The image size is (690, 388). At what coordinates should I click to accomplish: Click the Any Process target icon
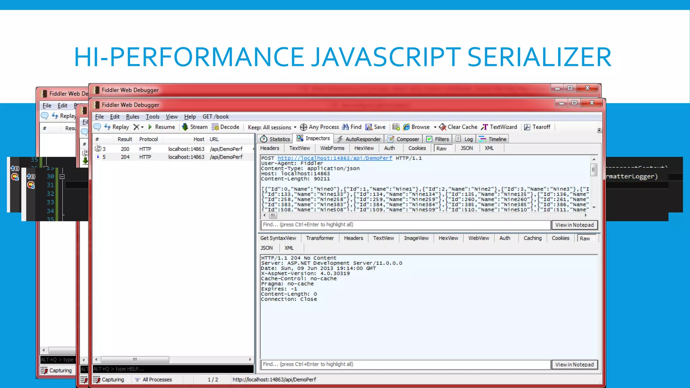click(303, 127)
